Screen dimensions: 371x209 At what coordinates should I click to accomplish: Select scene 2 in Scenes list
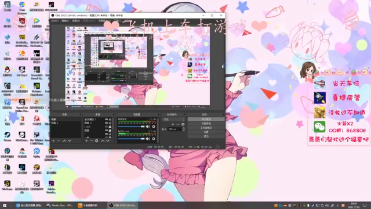coord(66,123)
